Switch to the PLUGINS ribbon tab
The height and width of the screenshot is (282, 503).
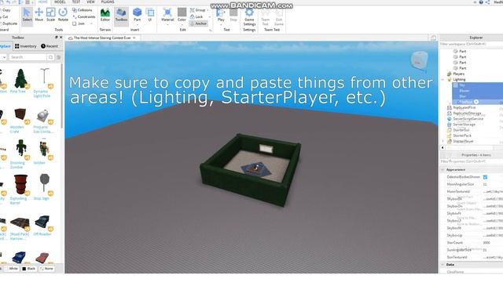108,2
